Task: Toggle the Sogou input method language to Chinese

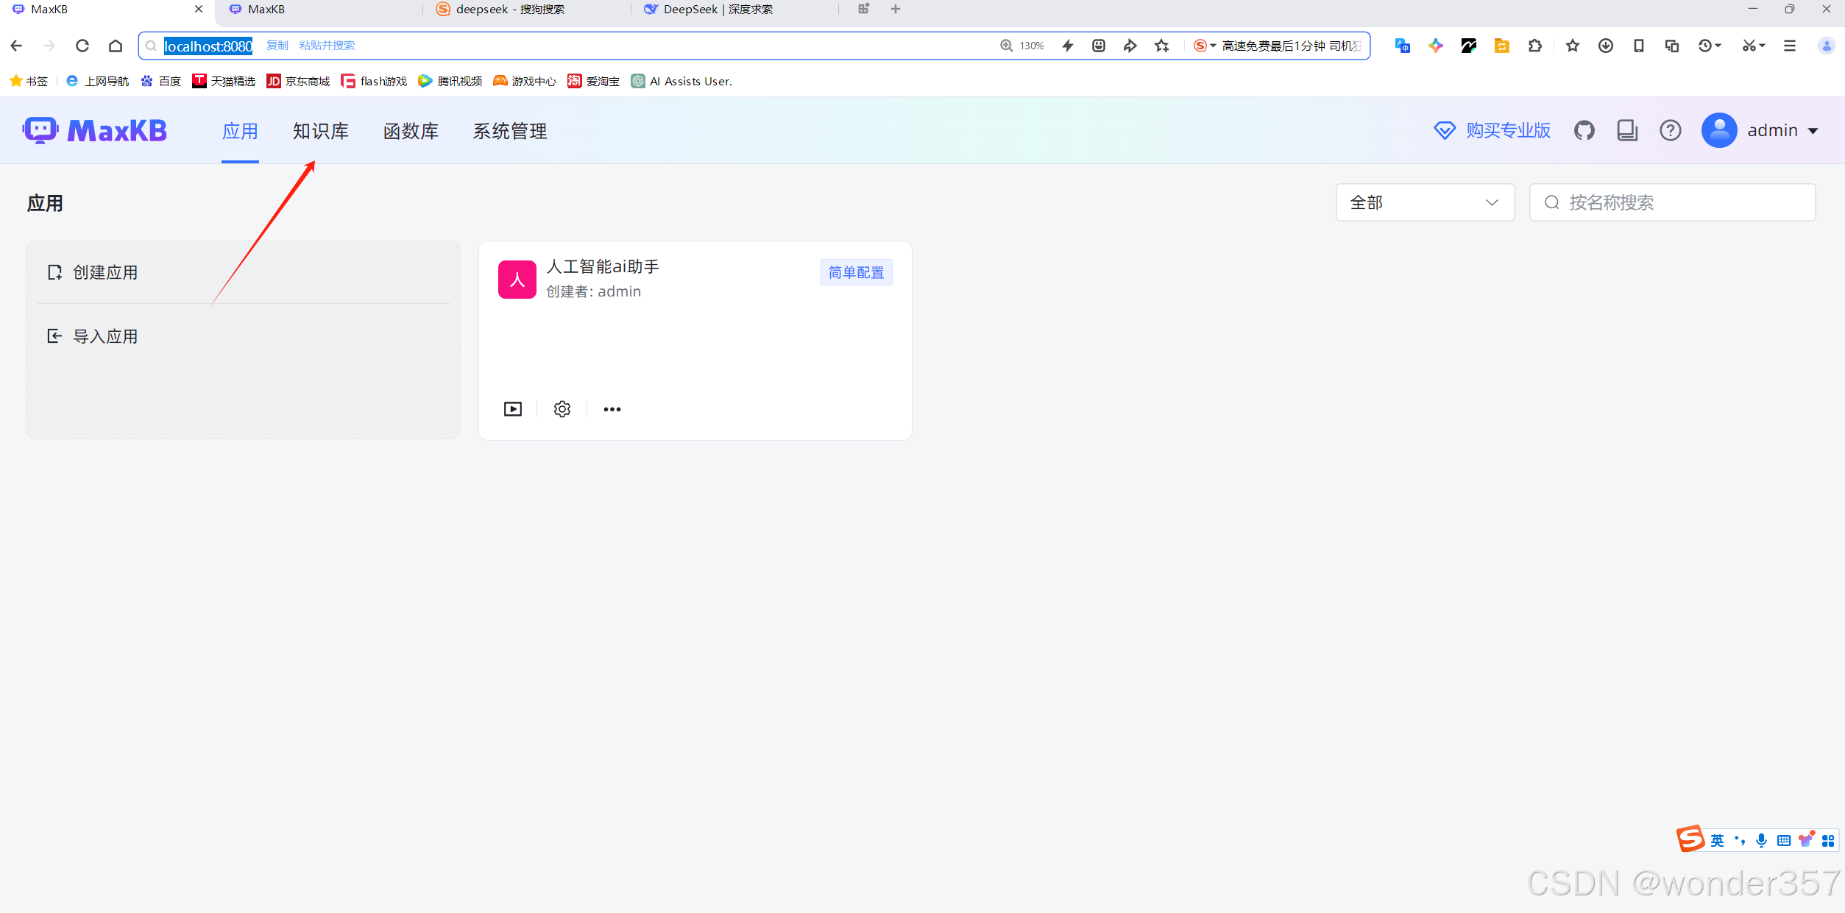Action: [1717, 839]
